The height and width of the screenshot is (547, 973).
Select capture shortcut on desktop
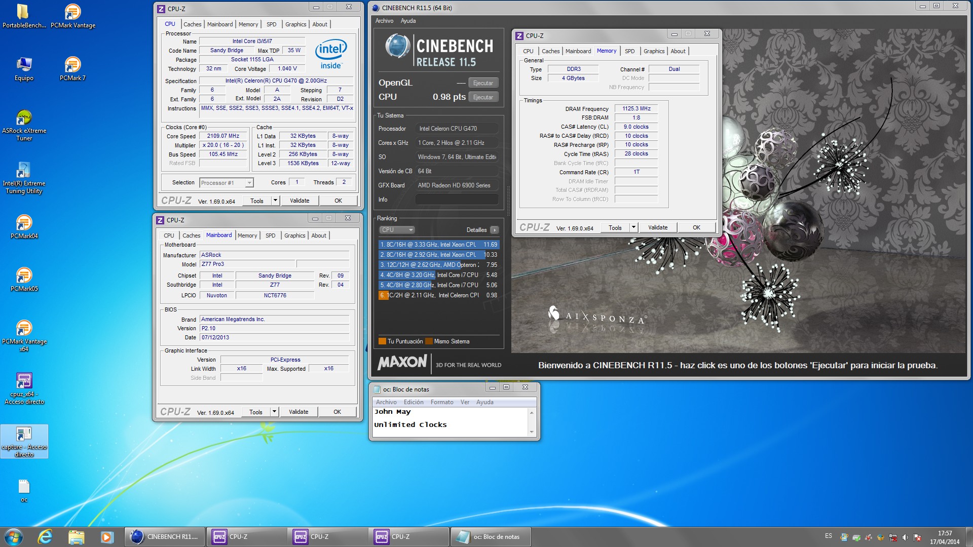pyautogui.click(x=24, y=442)
